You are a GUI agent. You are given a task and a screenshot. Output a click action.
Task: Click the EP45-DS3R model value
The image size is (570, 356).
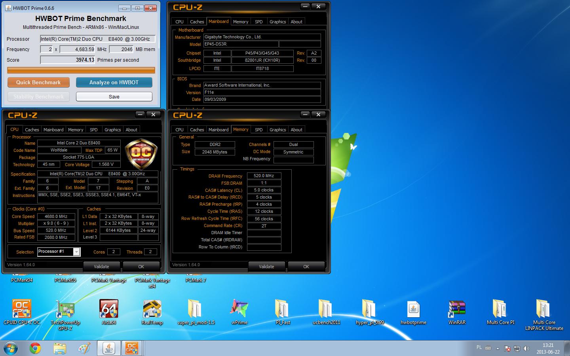coord(241,44)
